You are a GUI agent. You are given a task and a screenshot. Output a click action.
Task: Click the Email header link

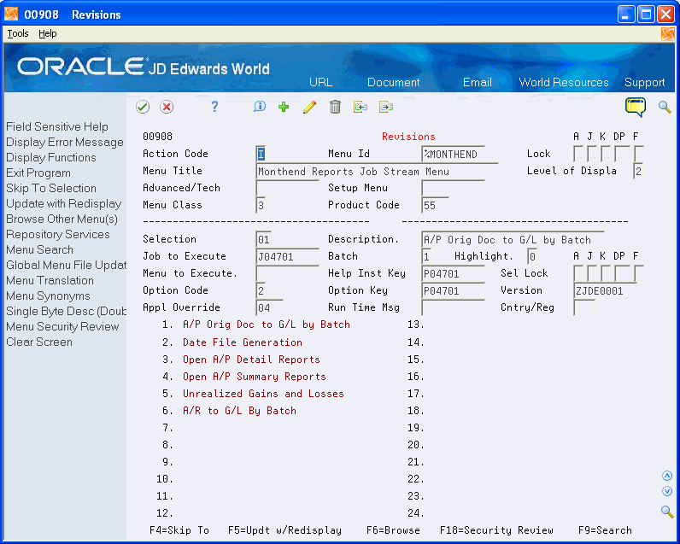[477, 82]
